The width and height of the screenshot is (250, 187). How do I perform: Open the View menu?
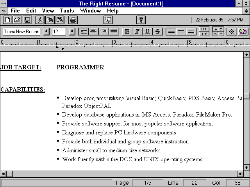click(x=48, y=11)
